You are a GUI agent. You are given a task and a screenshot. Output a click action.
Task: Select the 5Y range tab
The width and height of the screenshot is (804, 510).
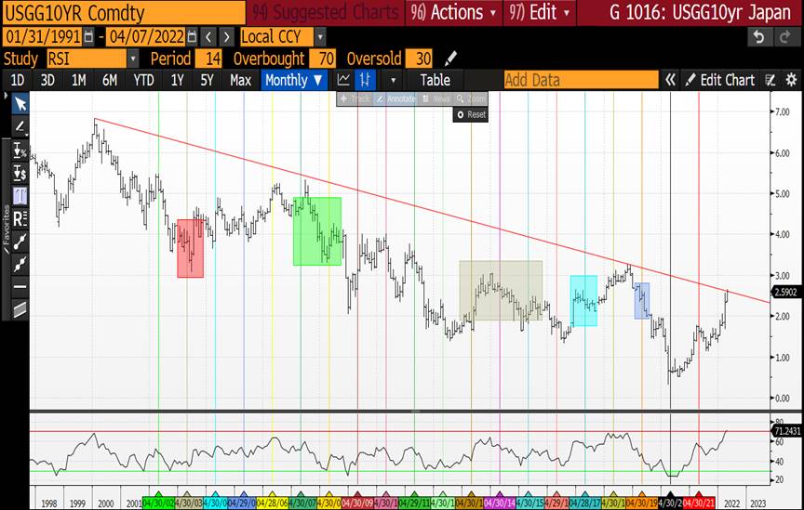[x=208, y=80]
